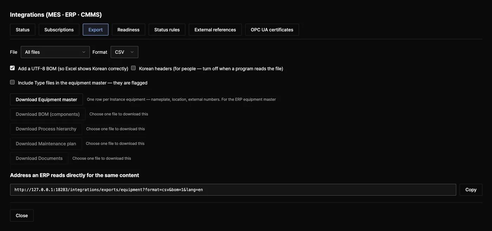Click the Download Equipment master button

[46, 100]
